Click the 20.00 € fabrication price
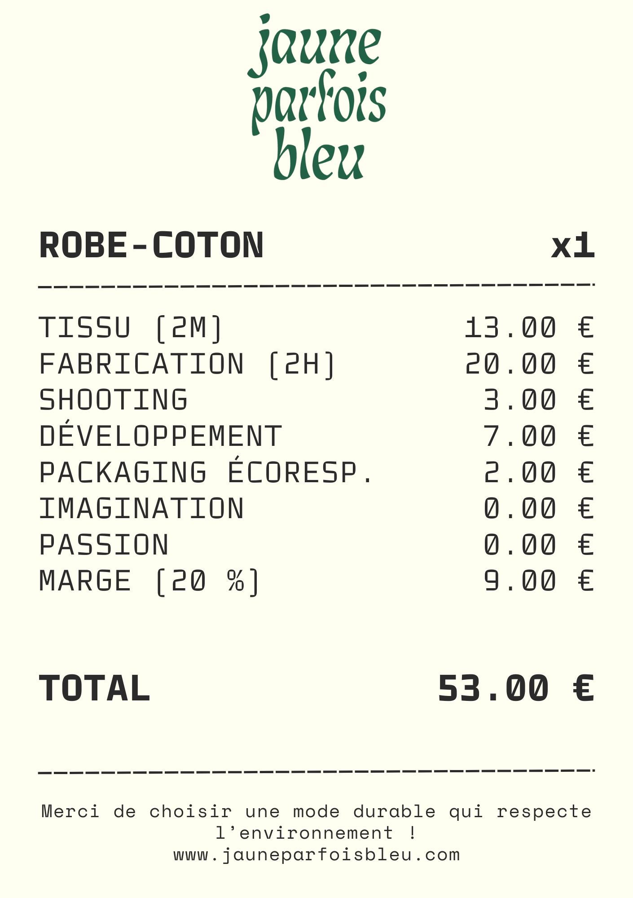The width and height of the screenshot is (633, 898). coord(529,364)
